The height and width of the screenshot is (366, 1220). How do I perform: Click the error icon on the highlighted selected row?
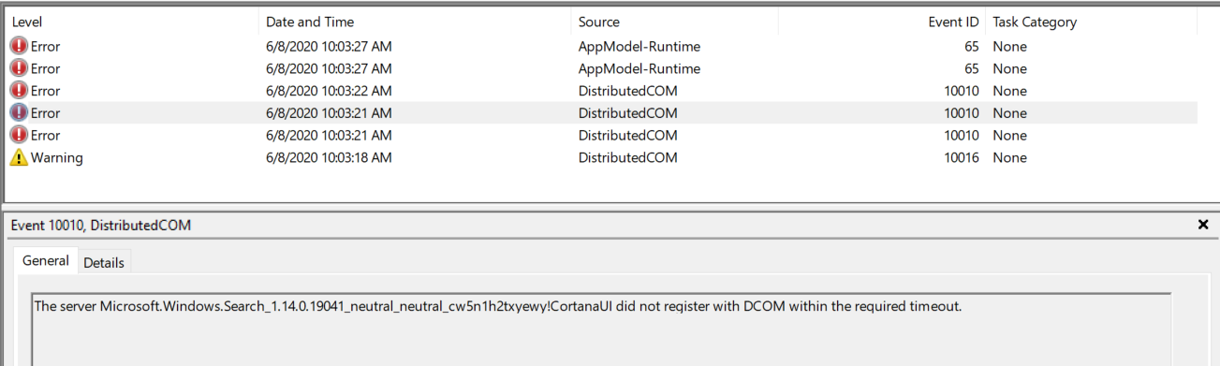coord(19,113)
